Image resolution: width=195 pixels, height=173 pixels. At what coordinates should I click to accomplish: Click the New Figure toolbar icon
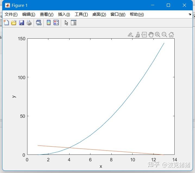[6, 23]
